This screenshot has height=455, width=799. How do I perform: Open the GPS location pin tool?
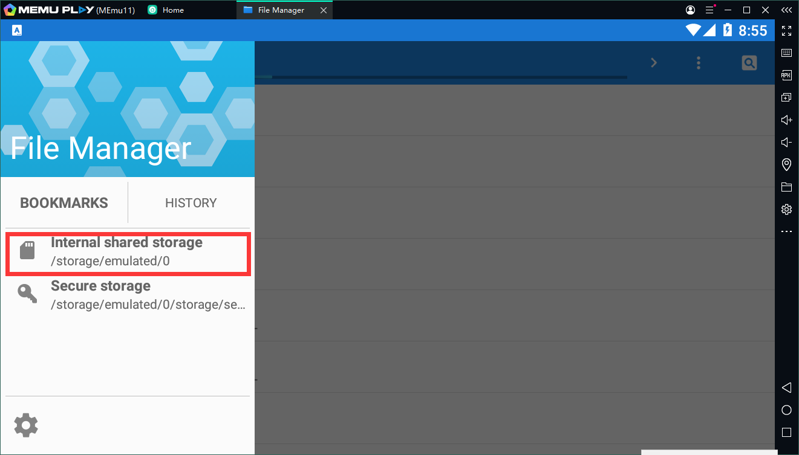[x=786, y=164]
